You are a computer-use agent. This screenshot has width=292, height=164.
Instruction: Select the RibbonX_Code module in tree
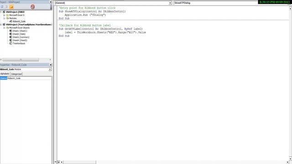(19, 21)
